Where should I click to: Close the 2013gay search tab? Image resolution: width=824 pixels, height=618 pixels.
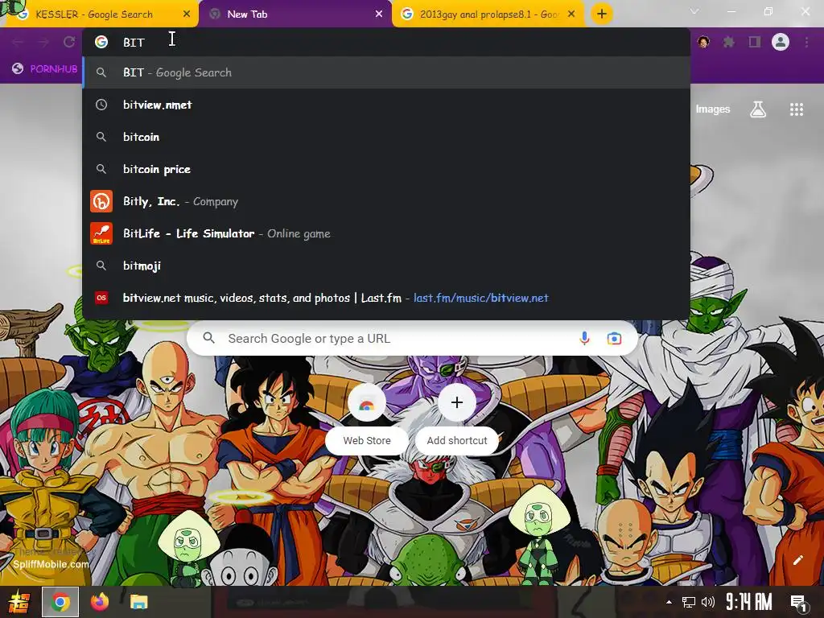[571, 14]
